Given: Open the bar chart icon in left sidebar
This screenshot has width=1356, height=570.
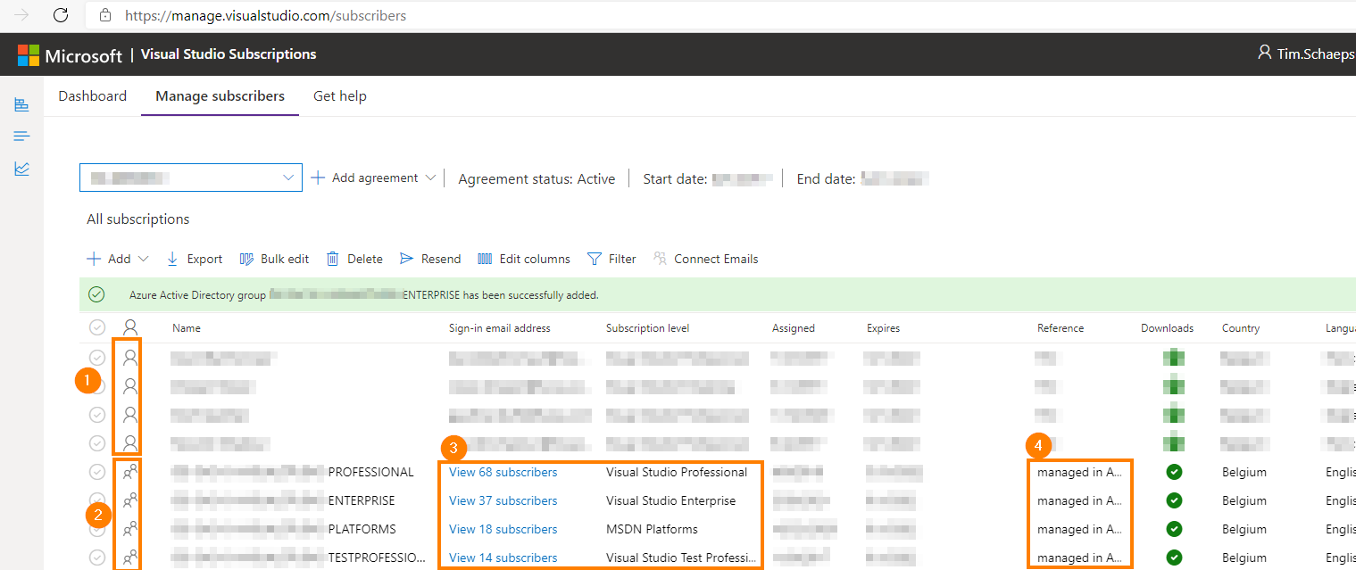Looking at the screenshot, I should click(21, 104).
